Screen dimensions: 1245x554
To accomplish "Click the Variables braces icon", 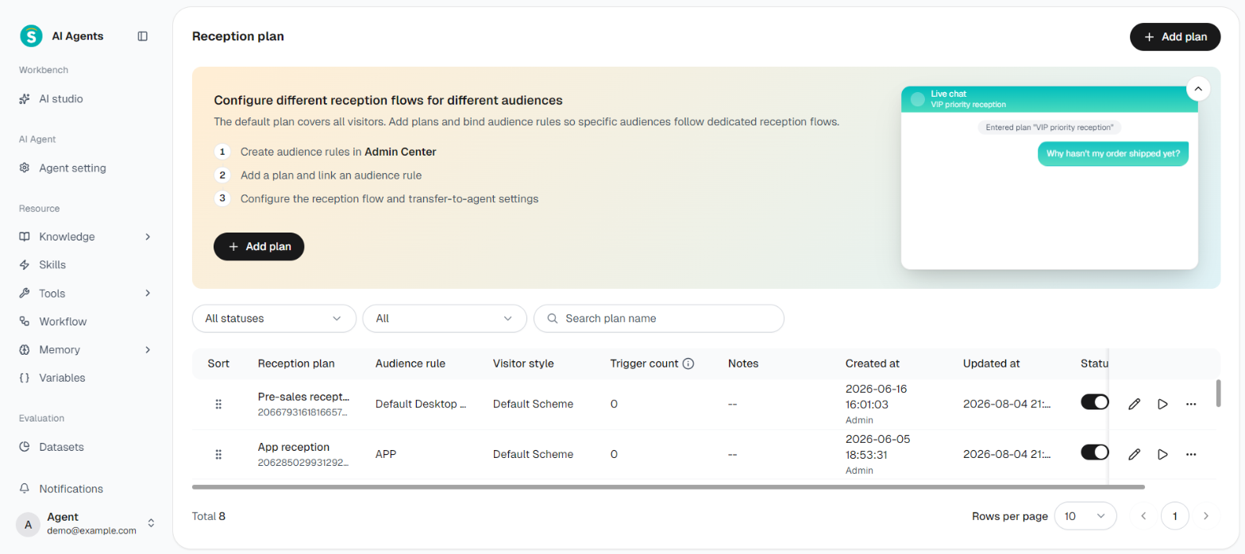I will click(25, 378).
